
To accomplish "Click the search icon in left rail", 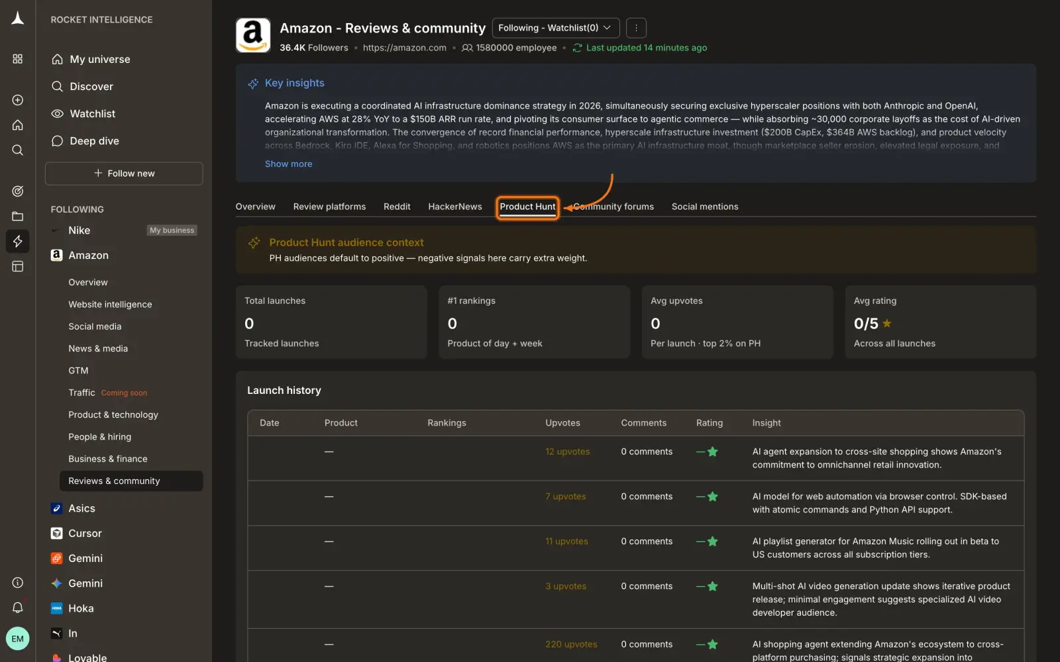I will [18, 150].
